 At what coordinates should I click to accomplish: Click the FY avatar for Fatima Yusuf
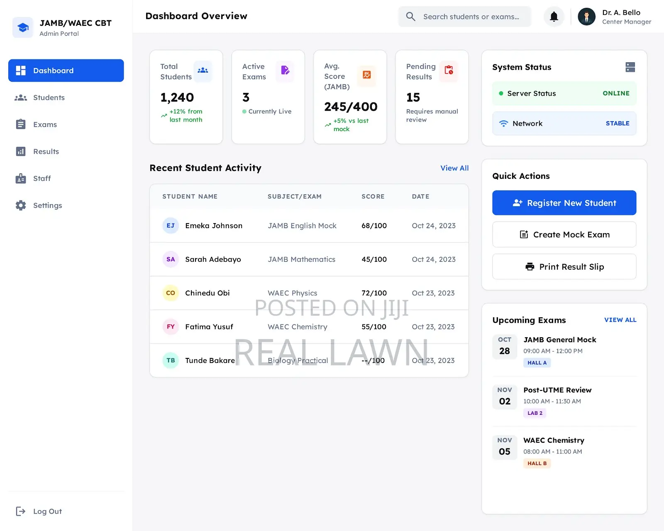pyautogui.click(x=171, y=326)
